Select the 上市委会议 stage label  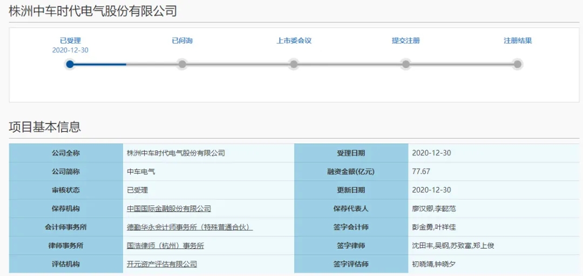(294, 41)
